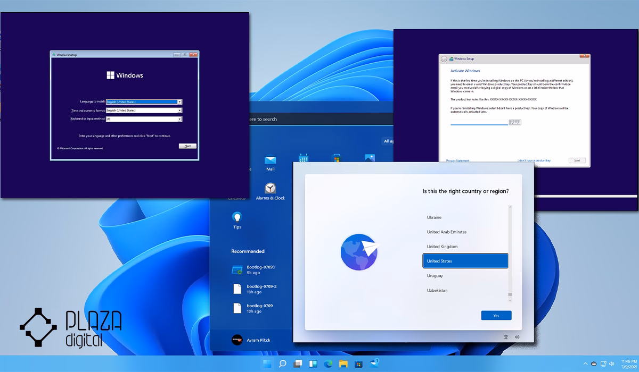This screenshot has height=372, width=639.
Task: Click I don't have a product key
Action: (534, 160)
